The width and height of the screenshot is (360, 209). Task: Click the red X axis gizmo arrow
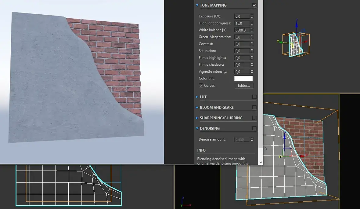point(302,156)
